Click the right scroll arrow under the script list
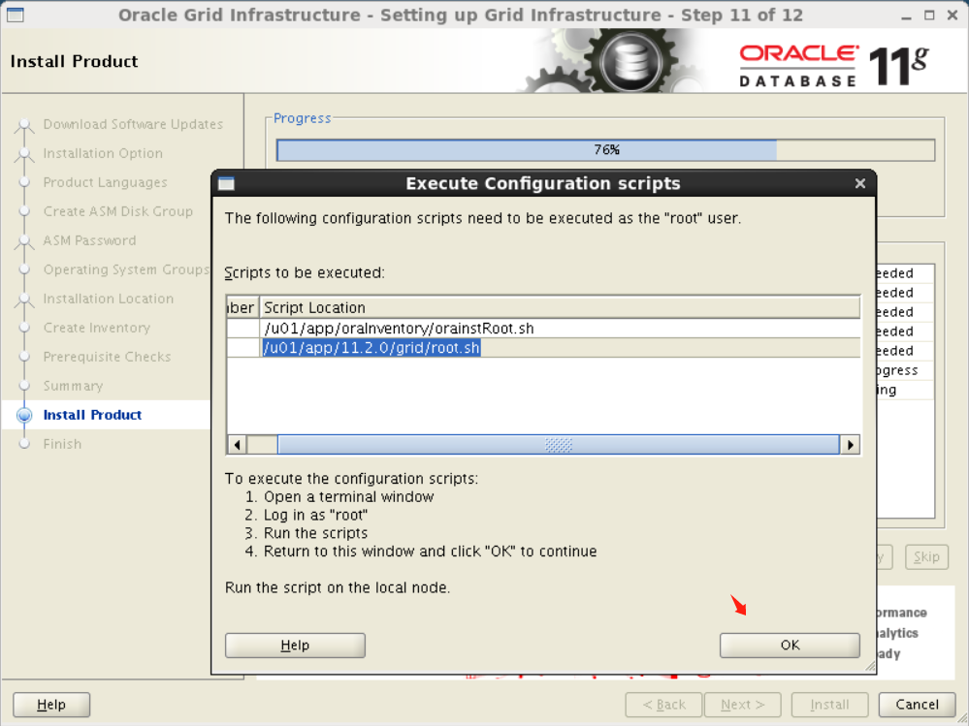The height and width of the screenshot is (726, 969). [851, 444]
